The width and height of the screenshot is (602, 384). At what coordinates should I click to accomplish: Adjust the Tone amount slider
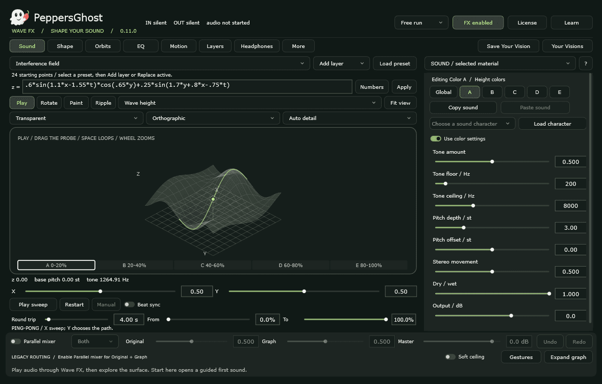[x=492, y=162]
